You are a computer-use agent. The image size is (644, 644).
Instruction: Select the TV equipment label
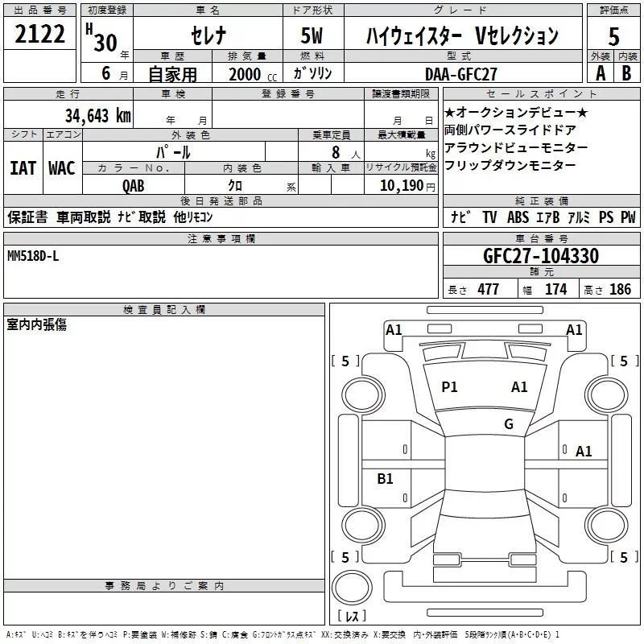pos(489,217)
